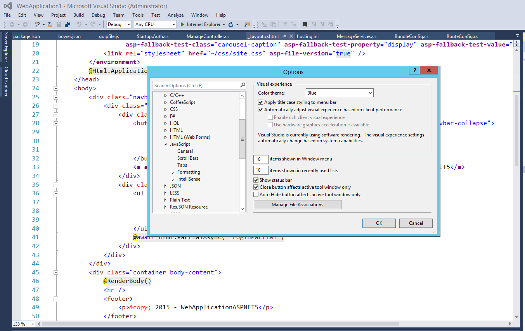
Task: Click the options tree scroll down arrow
Action: 242,209
